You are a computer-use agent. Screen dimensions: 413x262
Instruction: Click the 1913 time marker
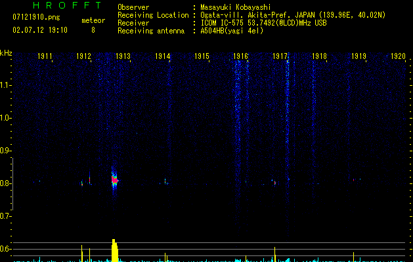[x=123, y=56]
